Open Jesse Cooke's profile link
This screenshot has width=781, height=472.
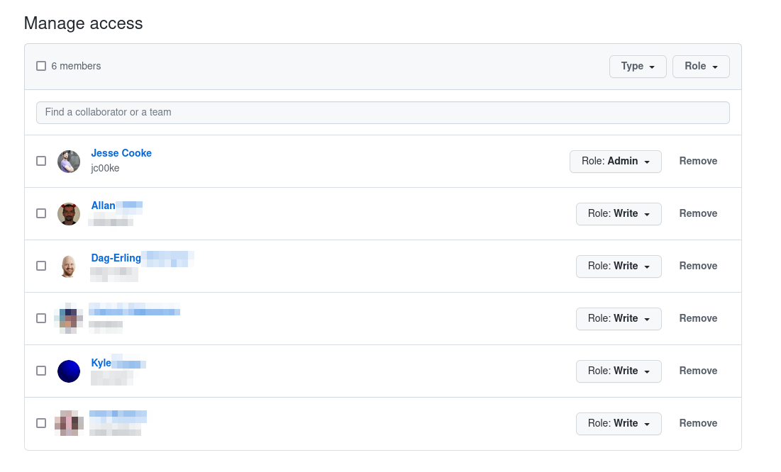point(121,153)
